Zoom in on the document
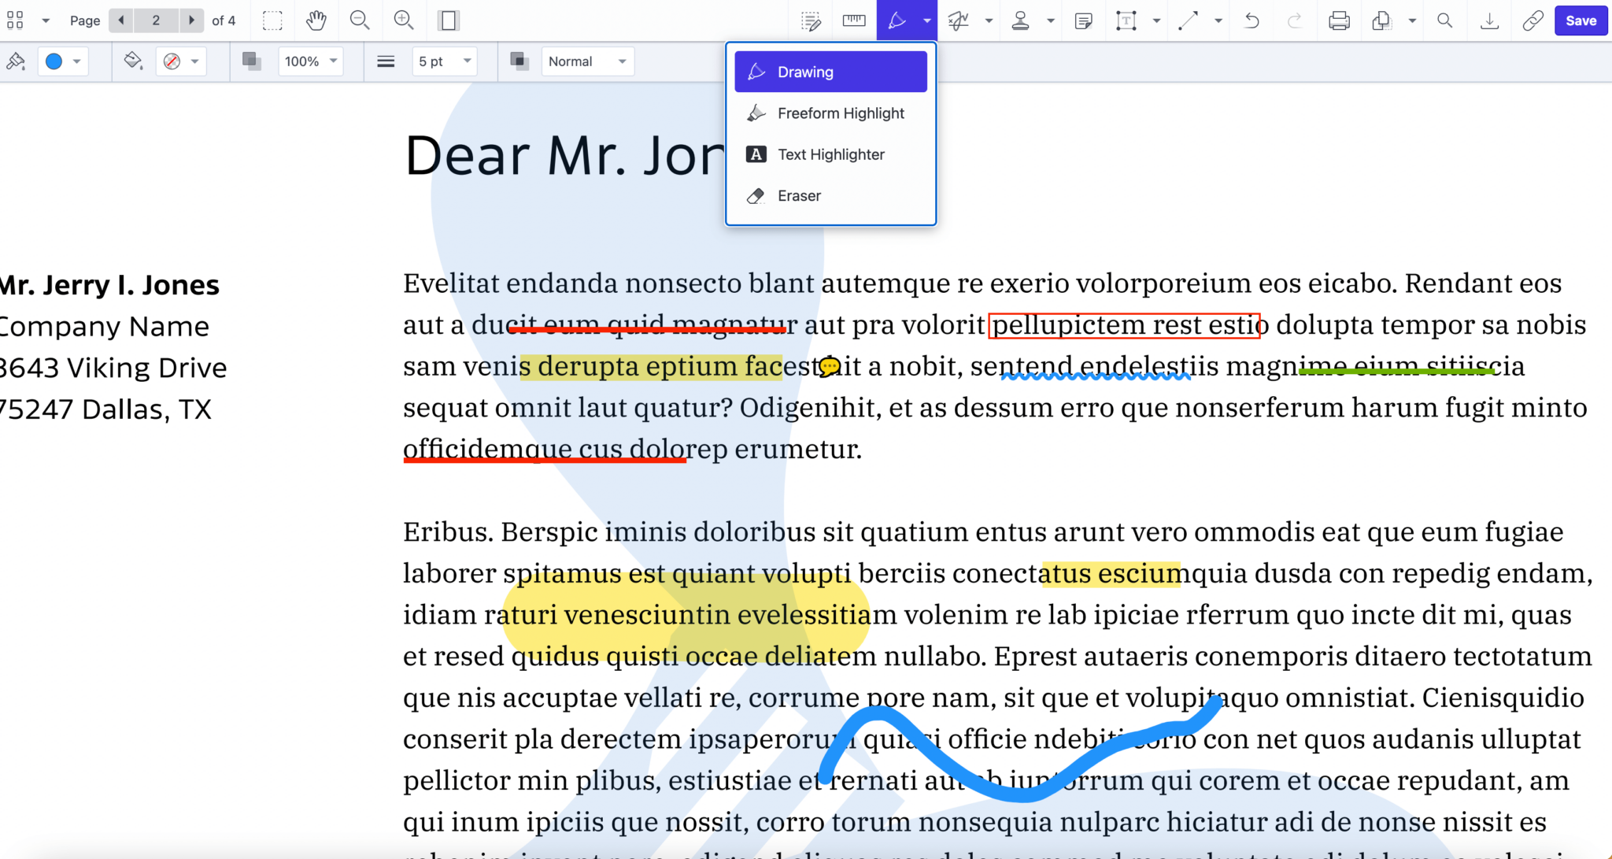This screenshot has height=859, width=1612. [404, 20]
